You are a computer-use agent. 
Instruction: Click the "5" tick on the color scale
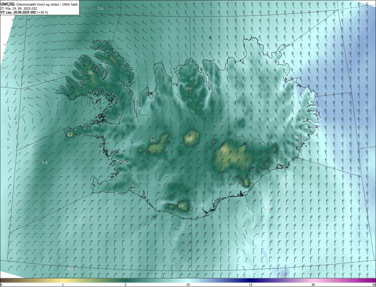click(125, 285)
